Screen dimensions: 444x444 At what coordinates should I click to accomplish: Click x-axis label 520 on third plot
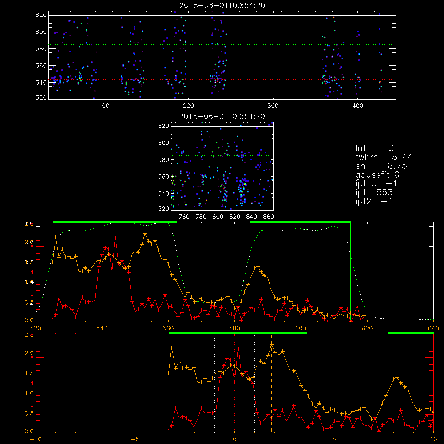(36, 328)
